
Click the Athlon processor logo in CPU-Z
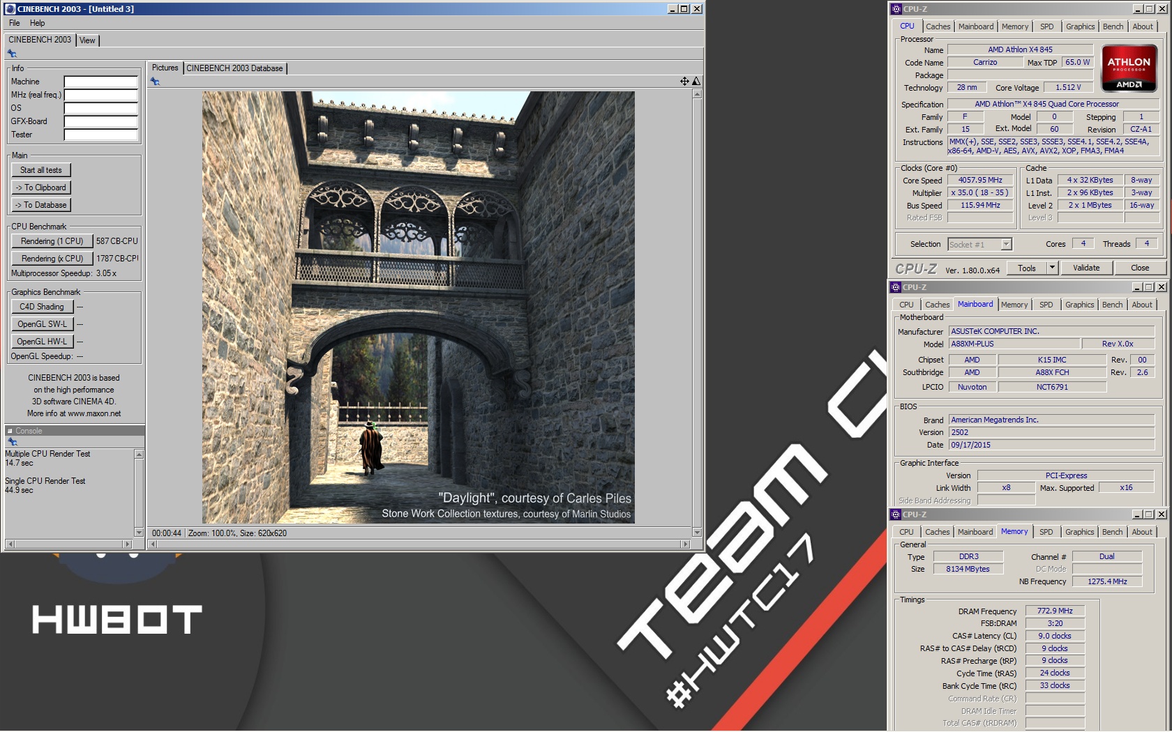coord(1129,68)
